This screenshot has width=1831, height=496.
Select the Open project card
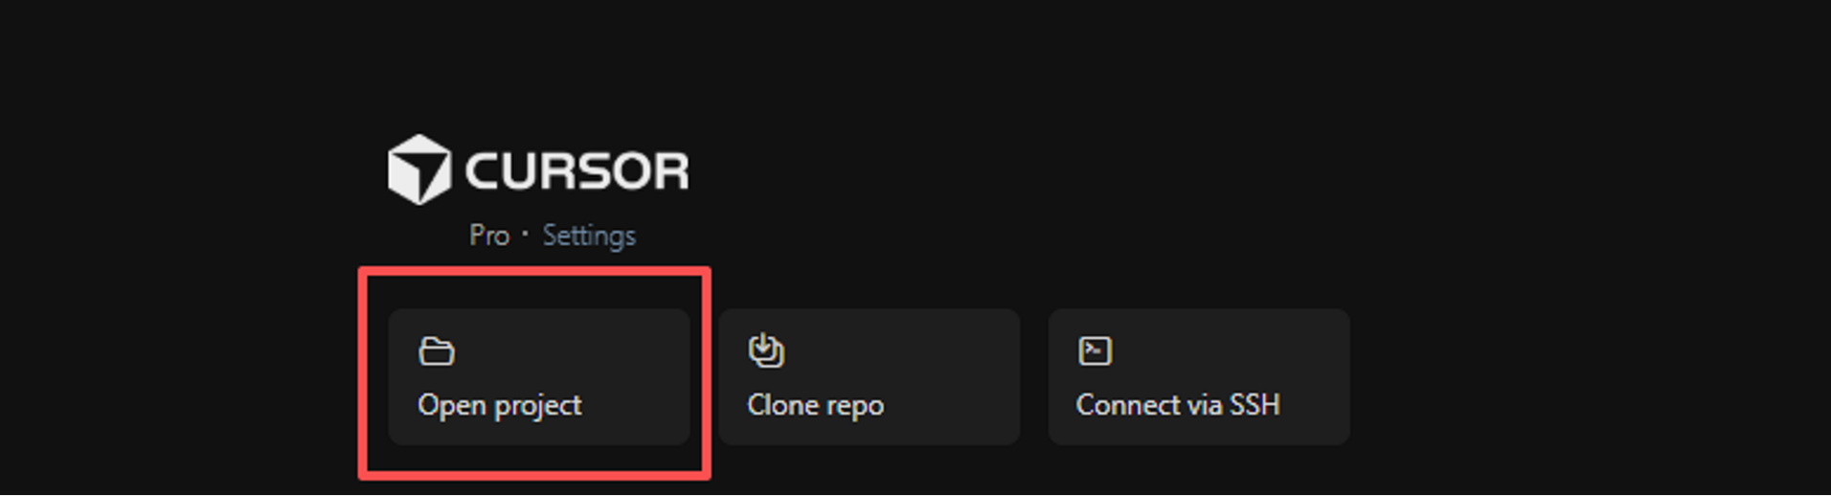(x=539, y=376)
